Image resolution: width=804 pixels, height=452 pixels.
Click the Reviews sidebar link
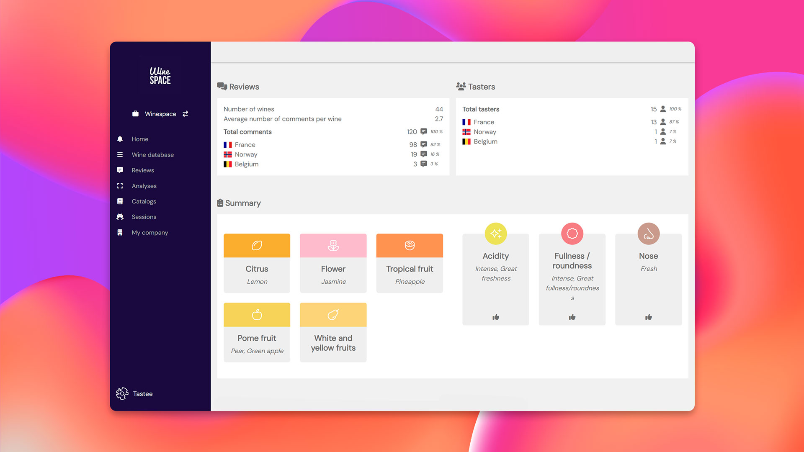click(143, 170)
